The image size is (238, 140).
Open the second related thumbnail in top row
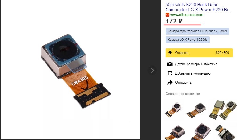click(196, 110)
